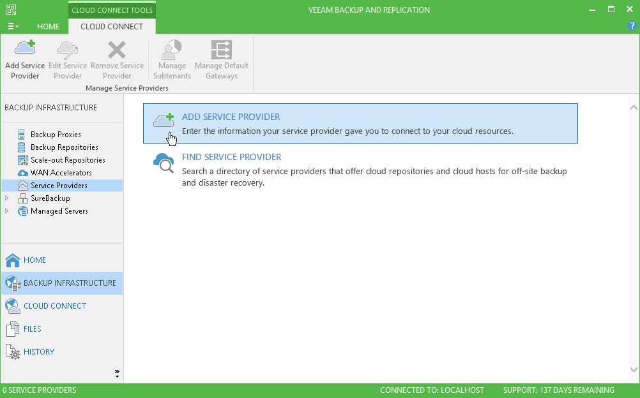Image resolution: width=640 pixels, height=398 pixels.
Task: Select Scale-out Repositories tree label
Action: tap(68, 160)
